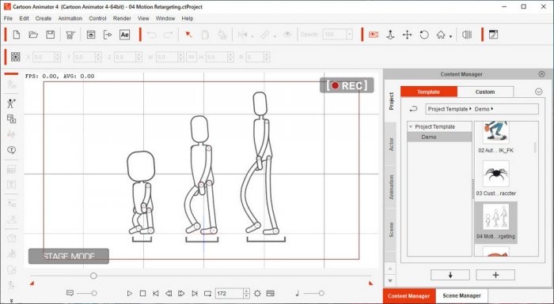Click the Content Manager bottom tab
The image size is (554, 304).
point(409,296)
